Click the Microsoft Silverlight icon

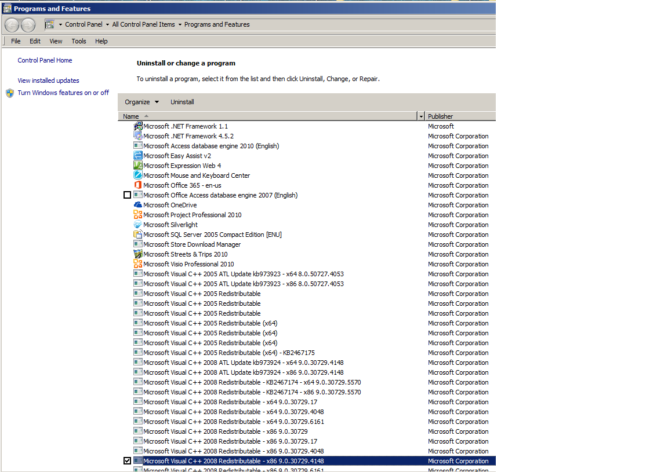click(137, 224)
